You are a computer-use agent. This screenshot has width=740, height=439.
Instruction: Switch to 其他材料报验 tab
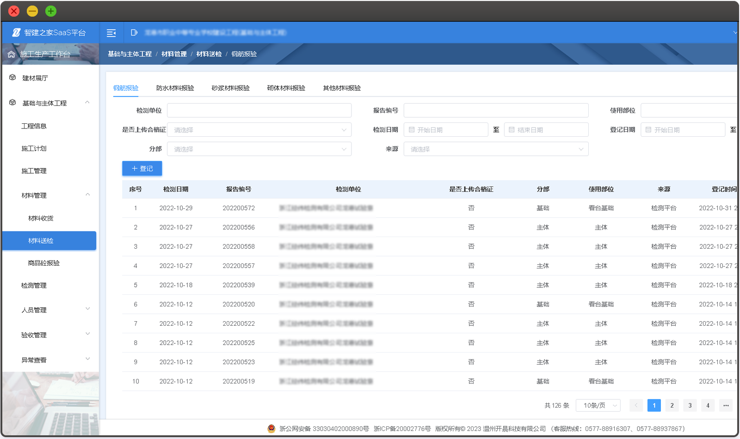(342, 88)
